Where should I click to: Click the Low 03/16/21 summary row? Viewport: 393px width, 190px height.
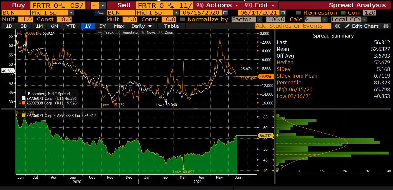pyautogui.click(x=333, y=96)
